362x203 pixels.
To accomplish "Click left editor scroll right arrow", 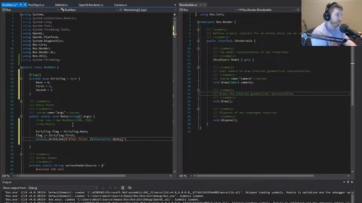I will pyautogui.click(x=171, y=176).
